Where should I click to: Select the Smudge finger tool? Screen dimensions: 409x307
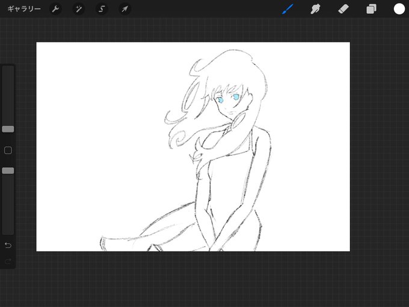(315, 9)
